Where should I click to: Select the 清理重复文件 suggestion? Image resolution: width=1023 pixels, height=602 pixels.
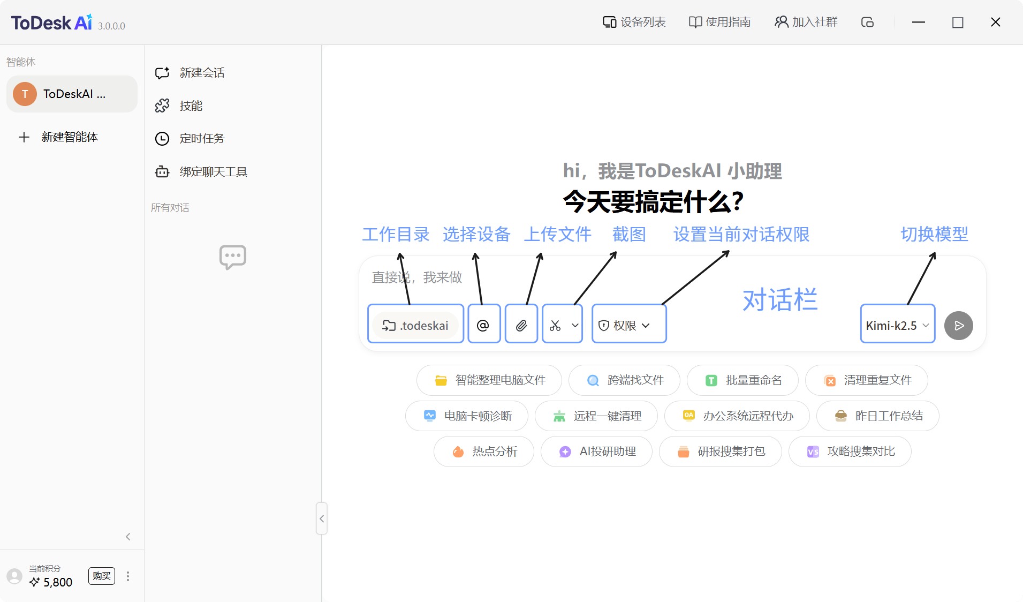pyautogui.click(x=867, y=380)
